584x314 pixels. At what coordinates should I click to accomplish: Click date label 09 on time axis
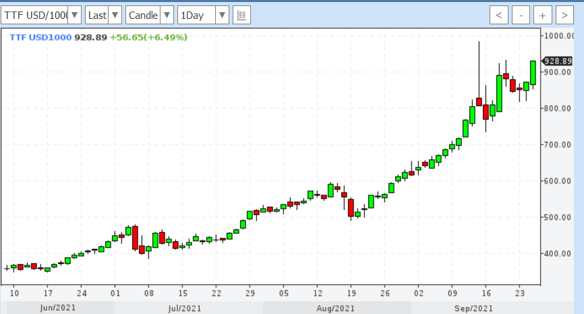452,294
